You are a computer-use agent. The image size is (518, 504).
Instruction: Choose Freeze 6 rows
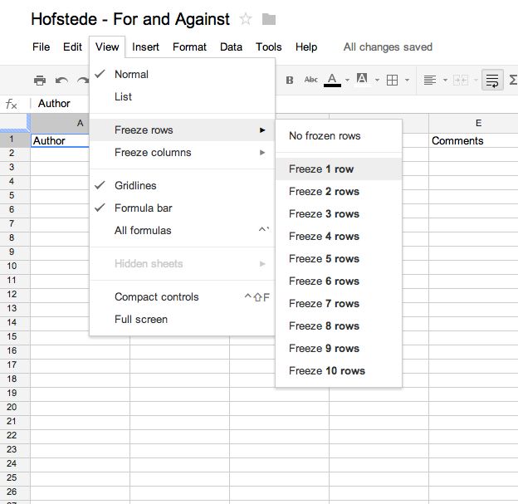point(339,281)
